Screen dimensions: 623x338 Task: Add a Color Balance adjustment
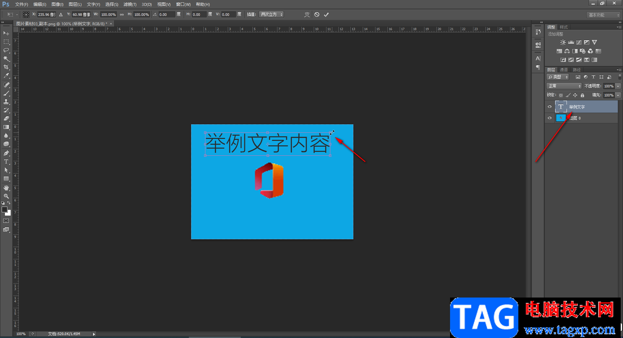(x=567, y=51)
